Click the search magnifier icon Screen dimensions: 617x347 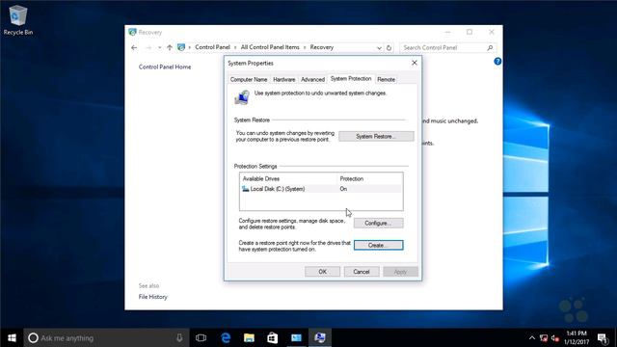[490, 47]
